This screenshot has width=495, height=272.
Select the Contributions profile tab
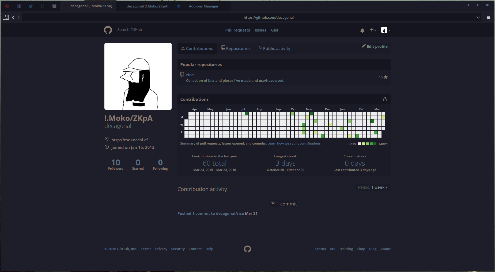point(197,48)
